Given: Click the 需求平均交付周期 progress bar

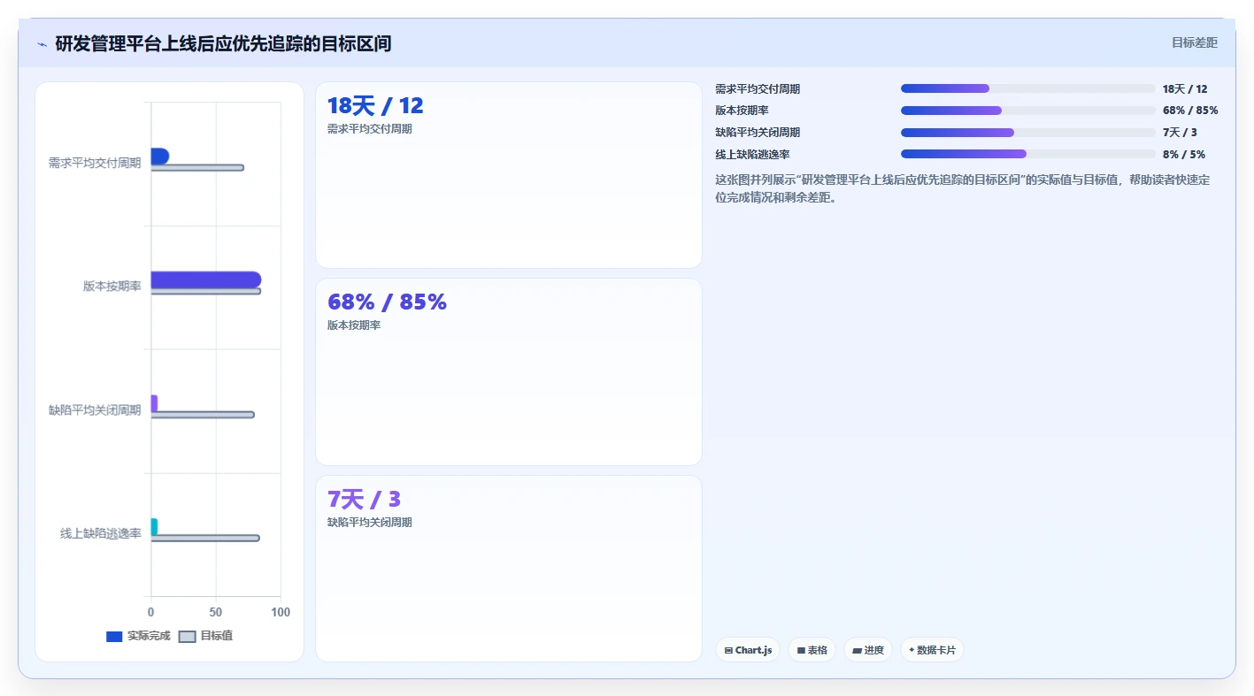Looking at the screenshot, I should pyautogui.click(x=1028, y=88).
